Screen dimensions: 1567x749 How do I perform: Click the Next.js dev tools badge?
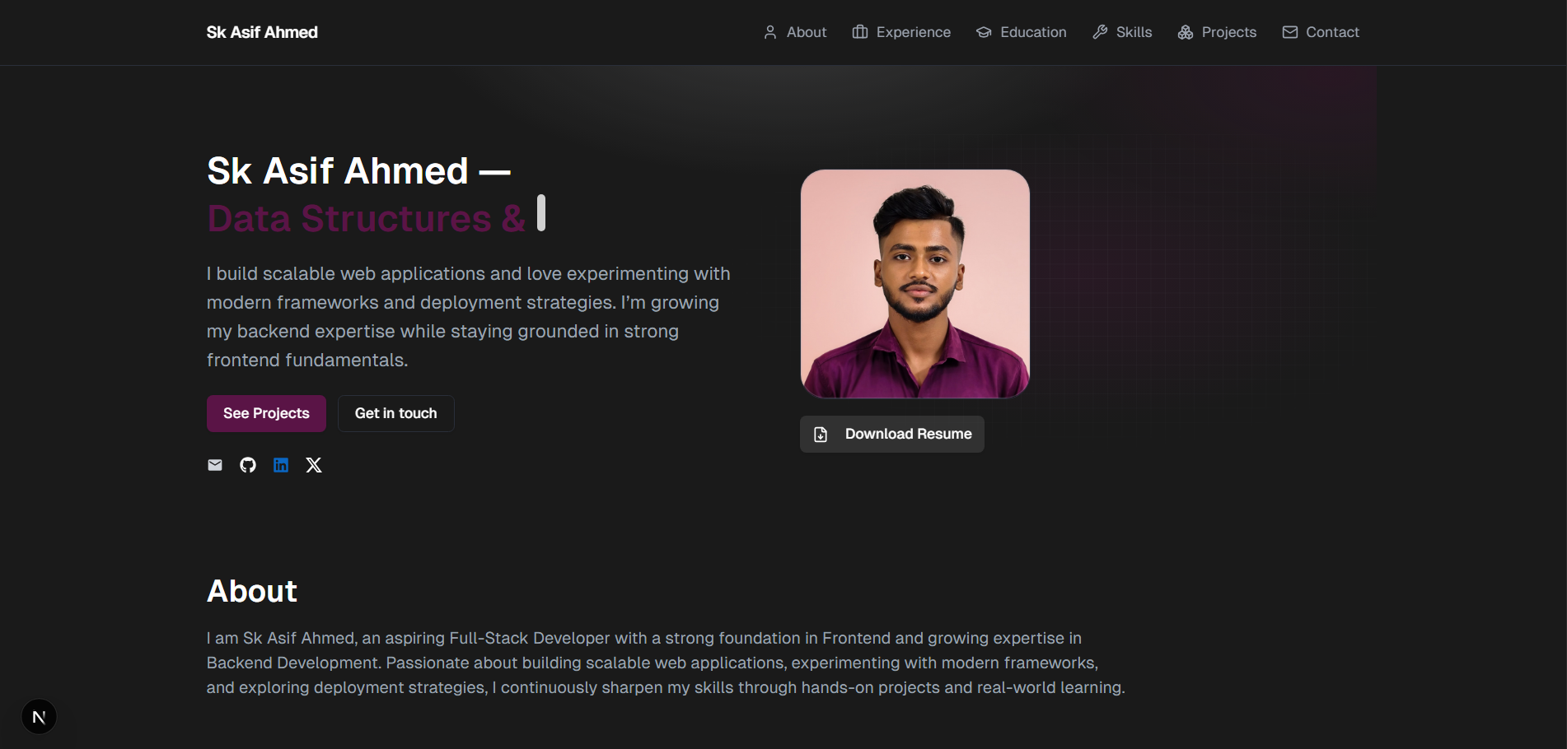[x=39, y=717]
